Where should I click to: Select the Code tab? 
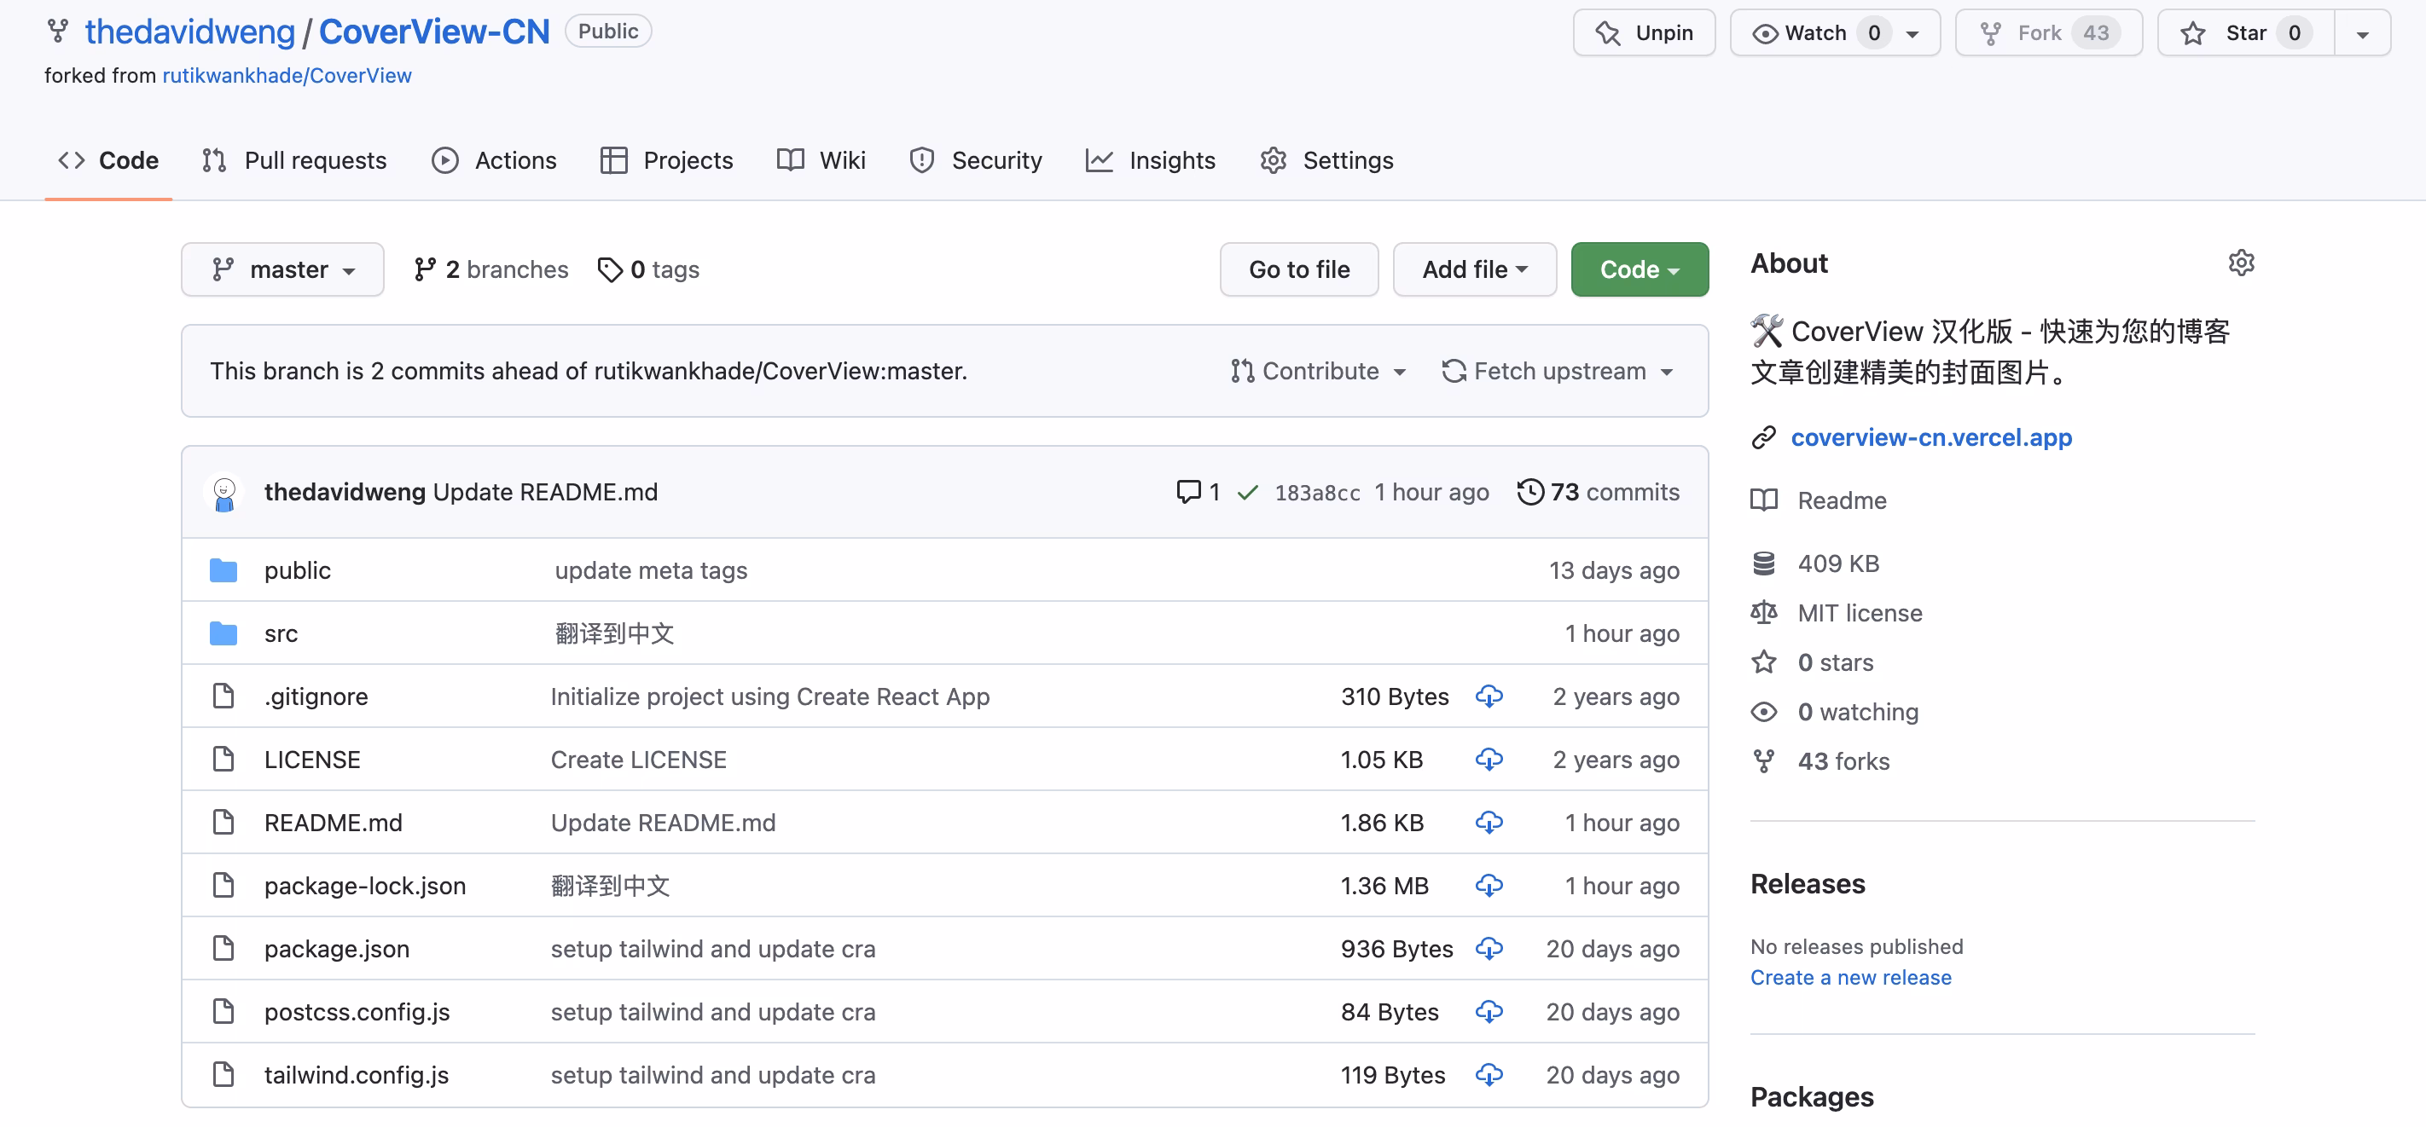tap(108, 160)
